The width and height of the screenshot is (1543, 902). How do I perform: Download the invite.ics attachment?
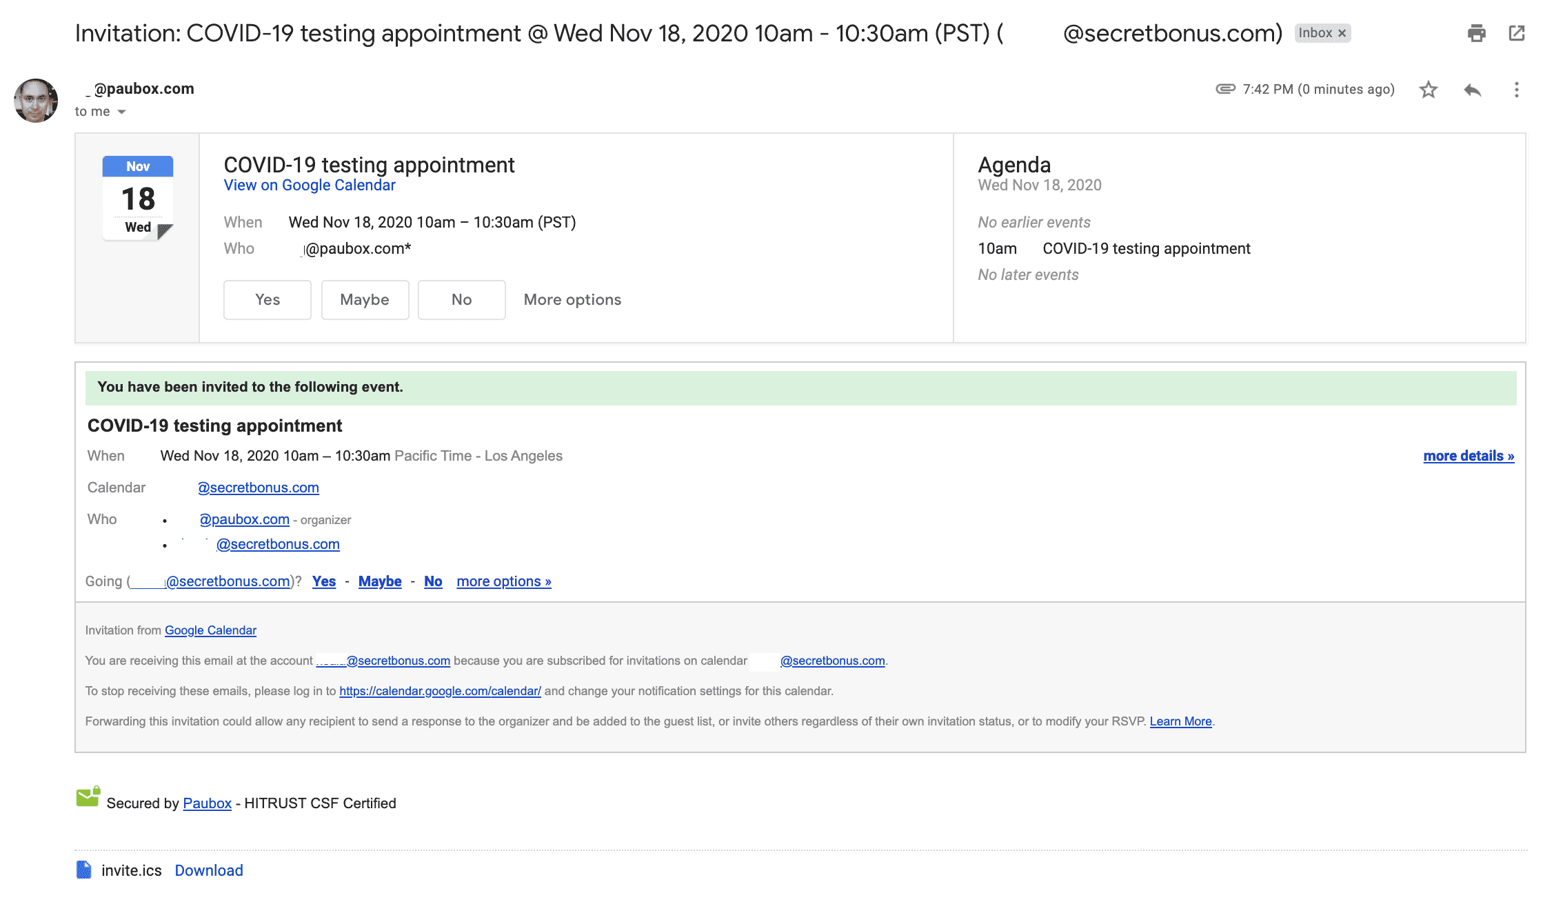(209, 870)
